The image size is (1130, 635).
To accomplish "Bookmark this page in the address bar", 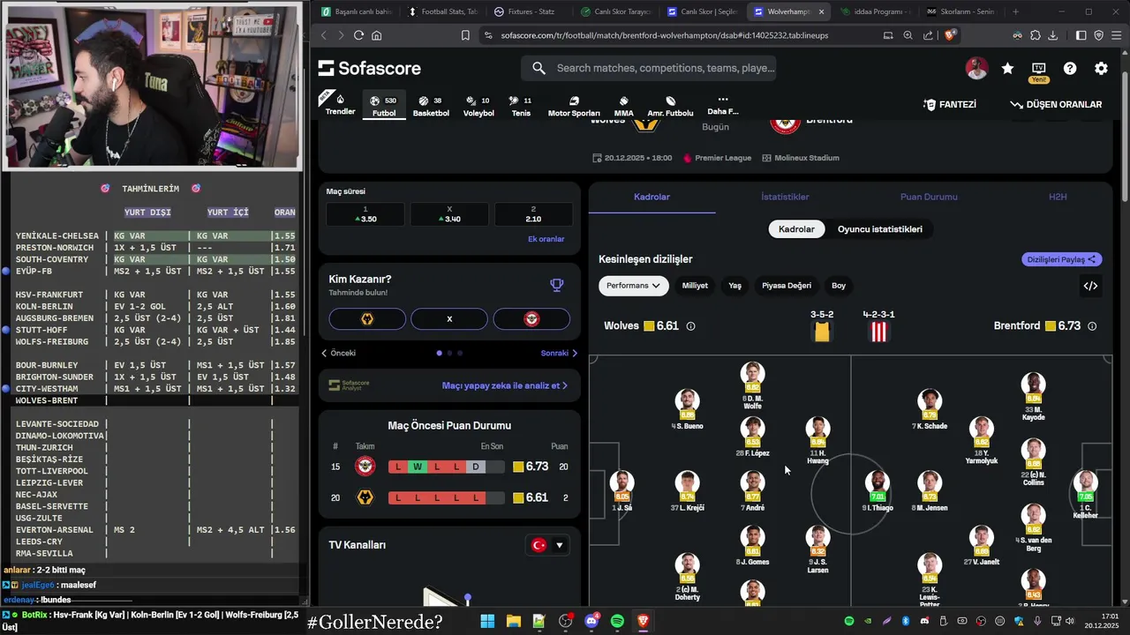I will tap(465, 35).
